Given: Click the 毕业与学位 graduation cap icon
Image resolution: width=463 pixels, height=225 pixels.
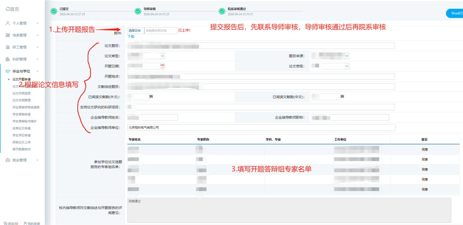Looking at the screenshot, I should point(8,71).
